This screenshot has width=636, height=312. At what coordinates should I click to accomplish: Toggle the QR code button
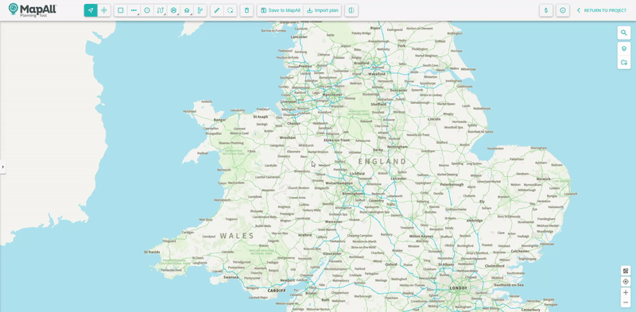626,271
